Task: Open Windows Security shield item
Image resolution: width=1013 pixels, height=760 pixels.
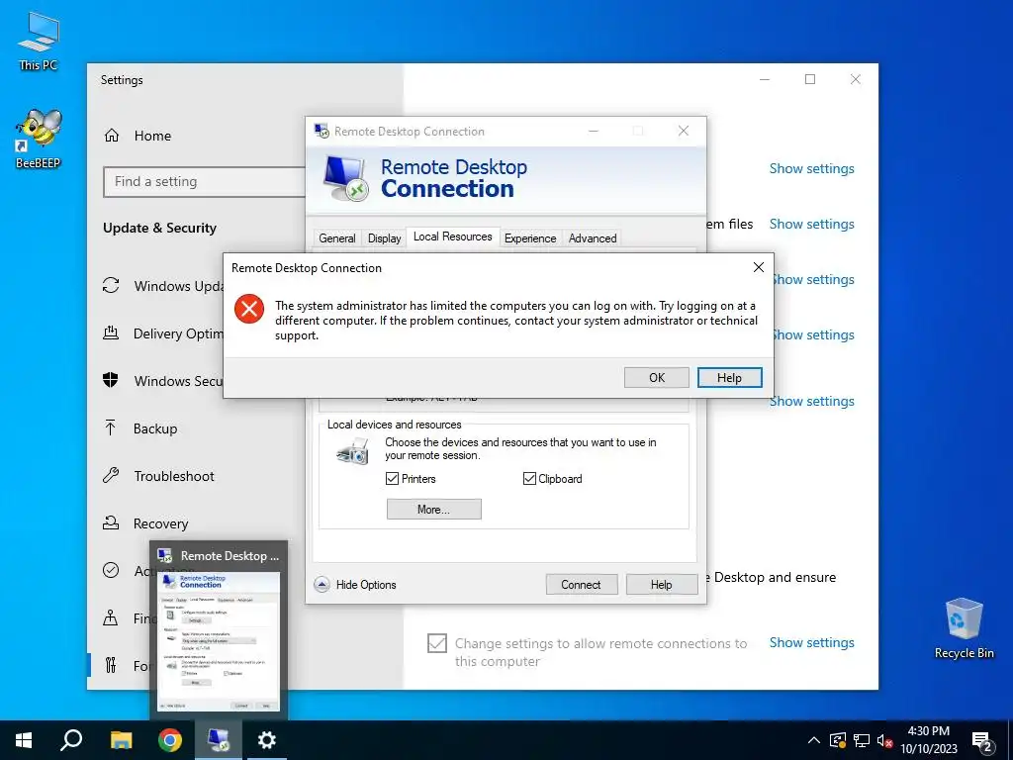Action: tap(162, 381)
